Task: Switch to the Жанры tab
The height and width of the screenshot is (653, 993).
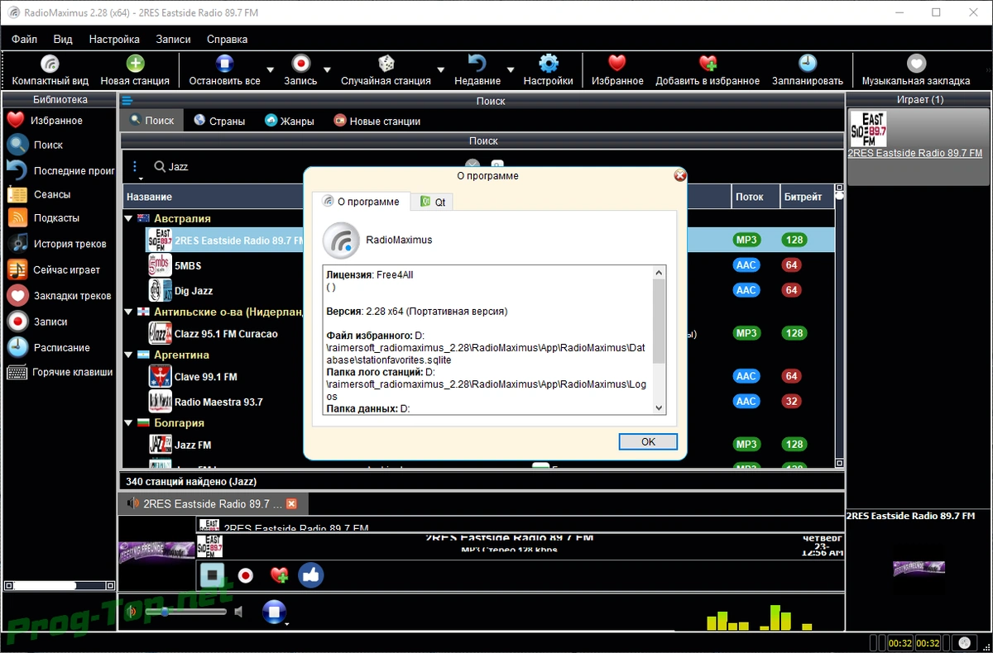Action: point(290,121)
